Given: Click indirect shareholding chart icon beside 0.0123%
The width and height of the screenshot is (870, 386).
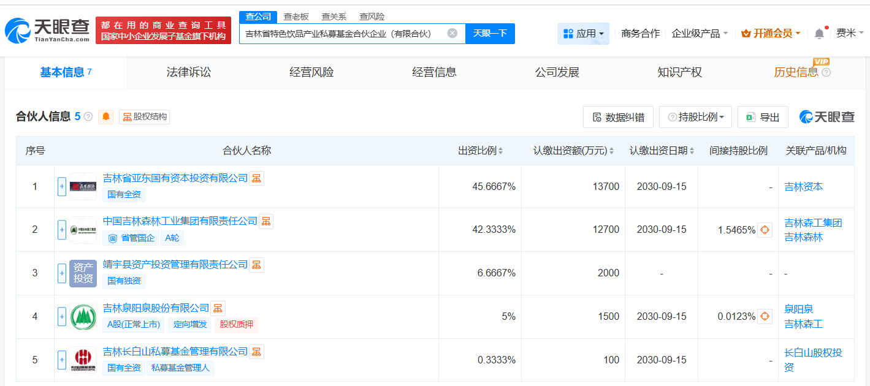Looking at the screenshot, I should point(765,316).
